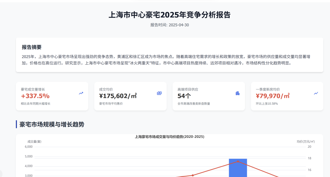The image size is (330, 177).
Task: Click the section heading 豪宅市场规模与增长趋势
Action: [x=52, y=125]
